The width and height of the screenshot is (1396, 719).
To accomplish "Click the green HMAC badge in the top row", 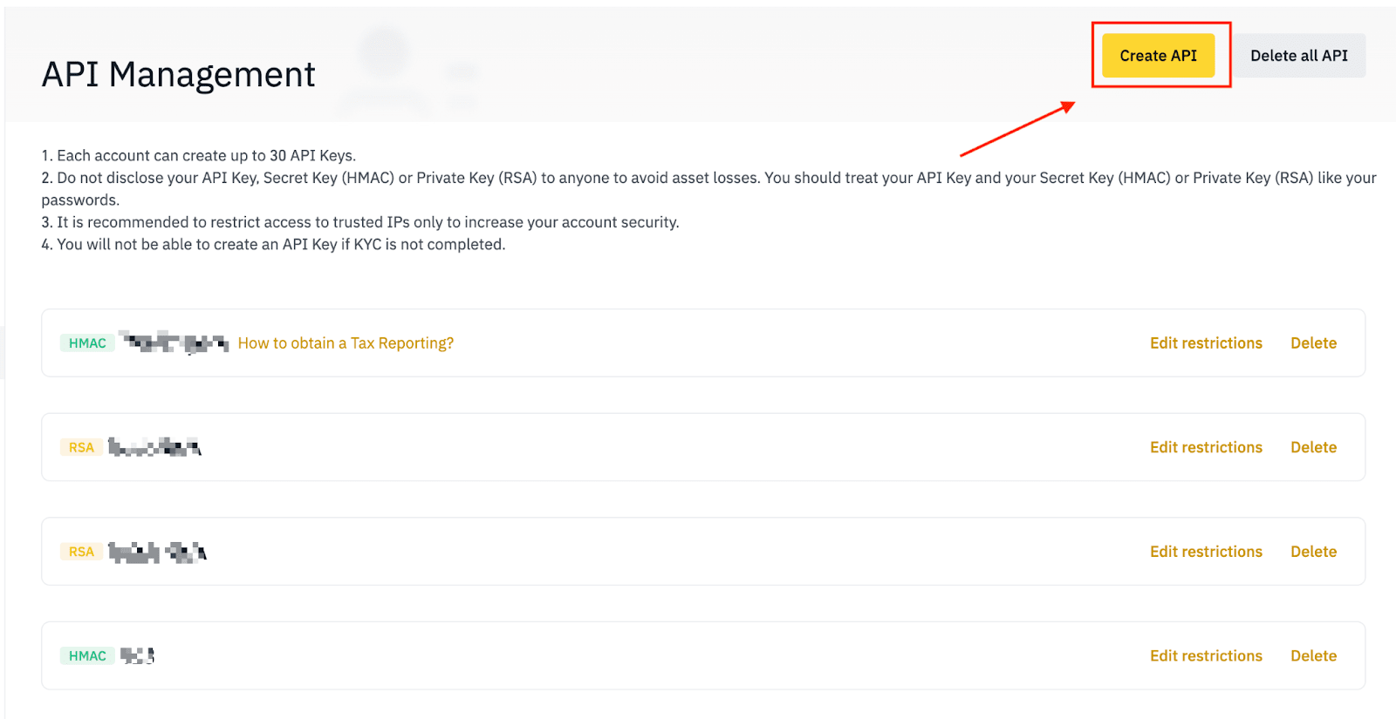I will (87, 343).
